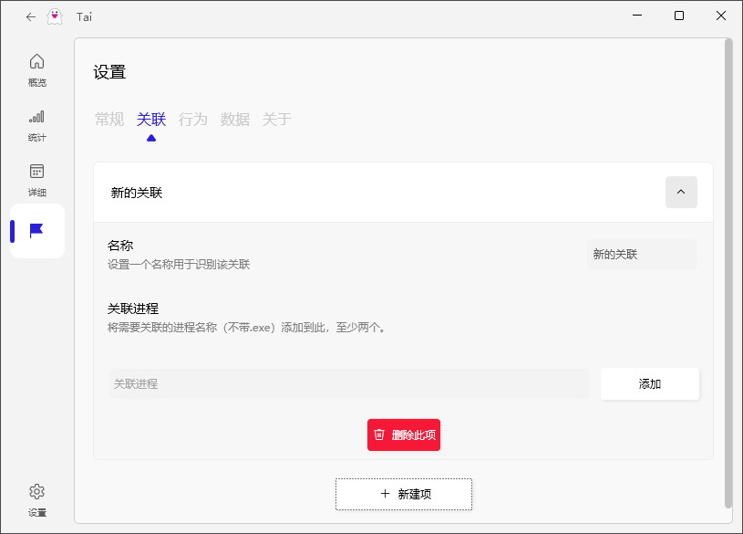Edit the 名称 field reading 新的关联
The height and width of the screenshot is (534, 743).
(x=642, y=255)
